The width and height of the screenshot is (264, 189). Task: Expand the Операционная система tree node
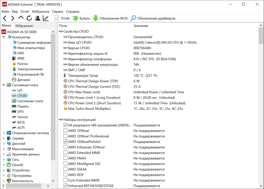4,133
